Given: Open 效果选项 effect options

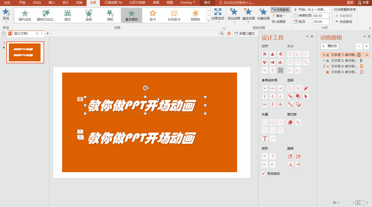Looking at the screenshot, I should (218, 16).
